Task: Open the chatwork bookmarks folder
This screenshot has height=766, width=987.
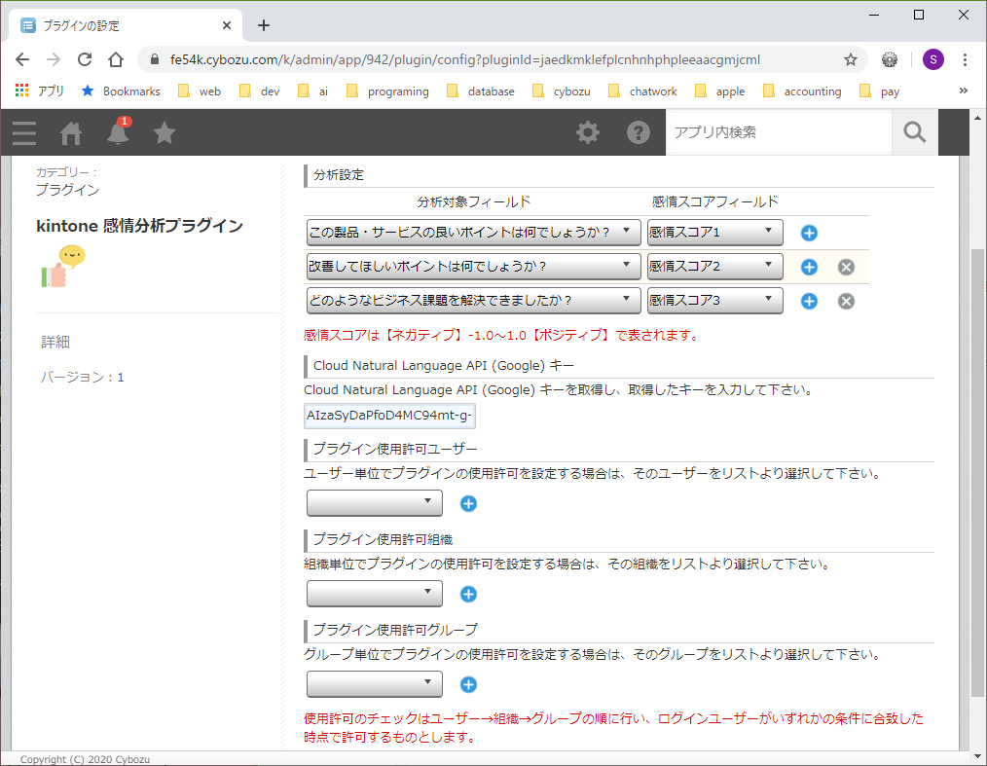Action: (642, 91)
